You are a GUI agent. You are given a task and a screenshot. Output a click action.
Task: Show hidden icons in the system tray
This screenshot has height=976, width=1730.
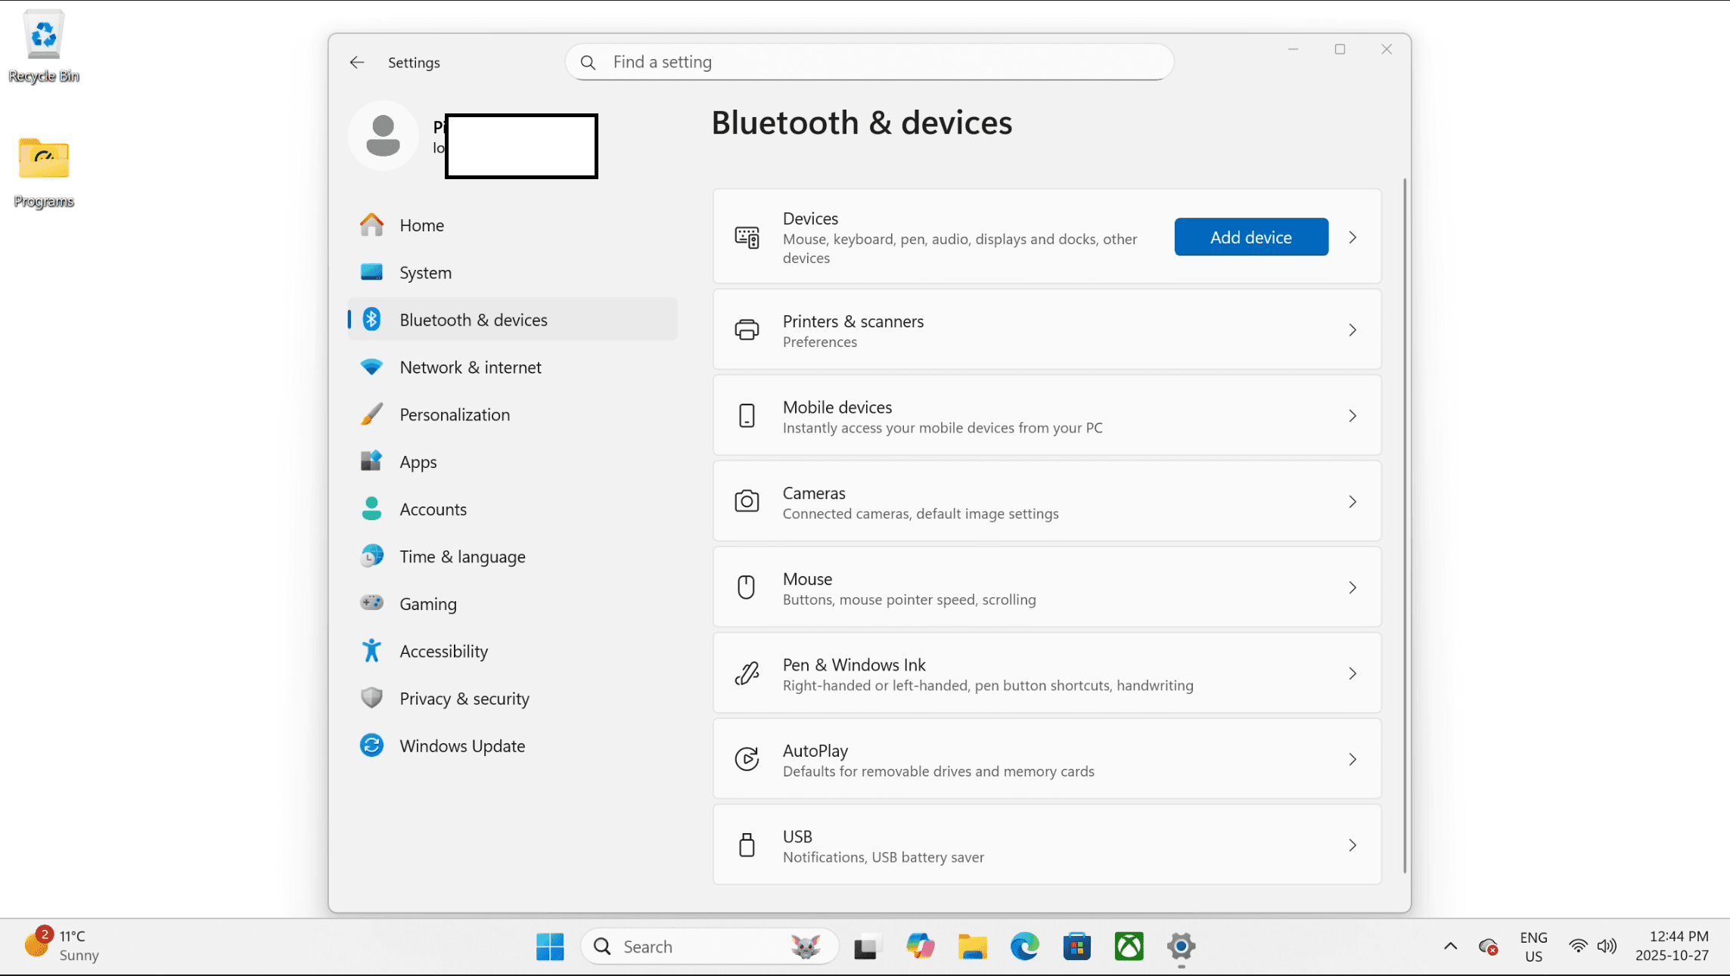(1450, 947)
